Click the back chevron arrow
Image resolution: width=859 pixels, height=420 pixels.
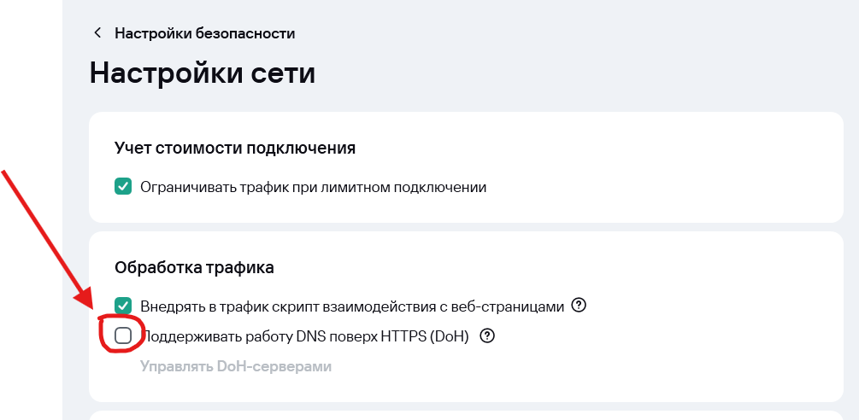pos(97,33)
